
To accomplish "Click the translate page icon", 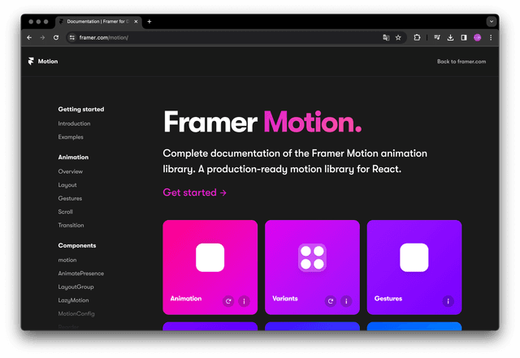I will tap(386, 38).
